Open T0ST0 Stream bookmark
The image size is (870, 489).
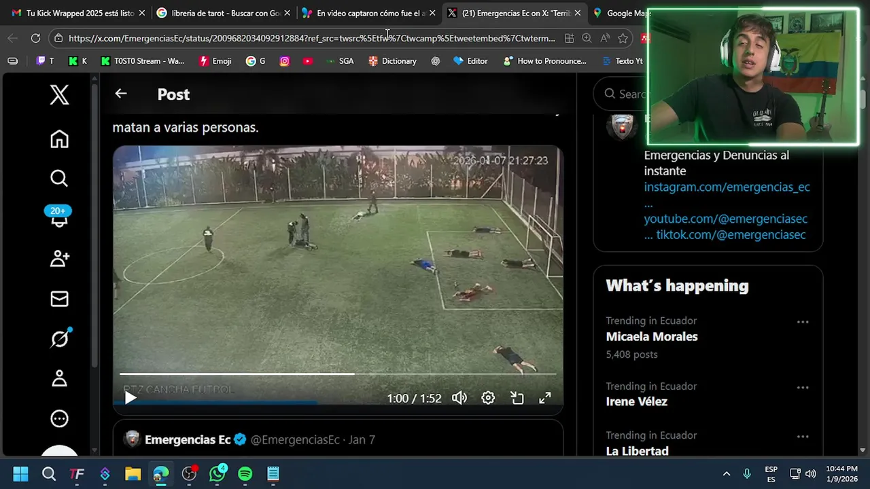coord(142,61)
